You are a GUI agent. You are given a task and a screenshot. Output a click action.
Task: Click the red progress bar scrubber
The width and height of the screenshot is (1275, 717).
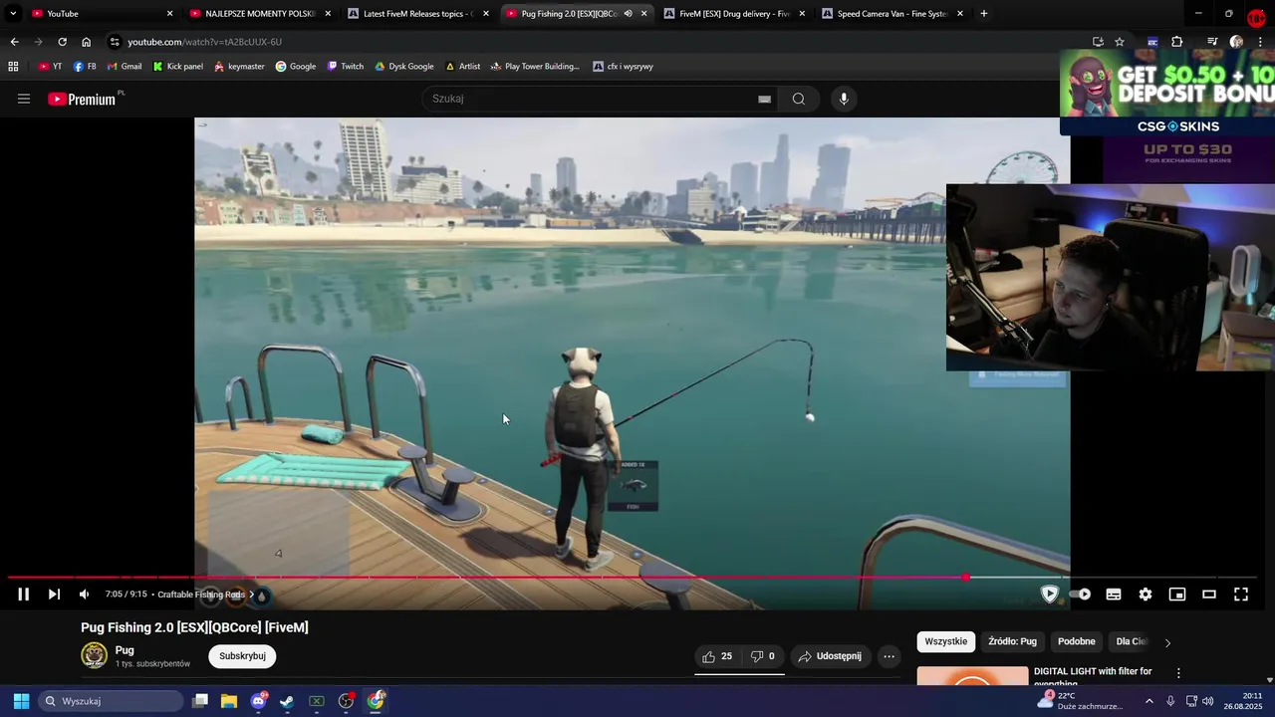point(965,578)
